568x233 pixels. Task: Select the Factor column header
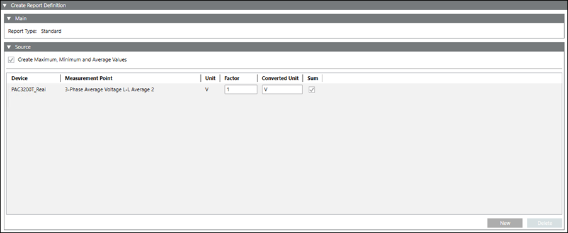pos(232,78)
